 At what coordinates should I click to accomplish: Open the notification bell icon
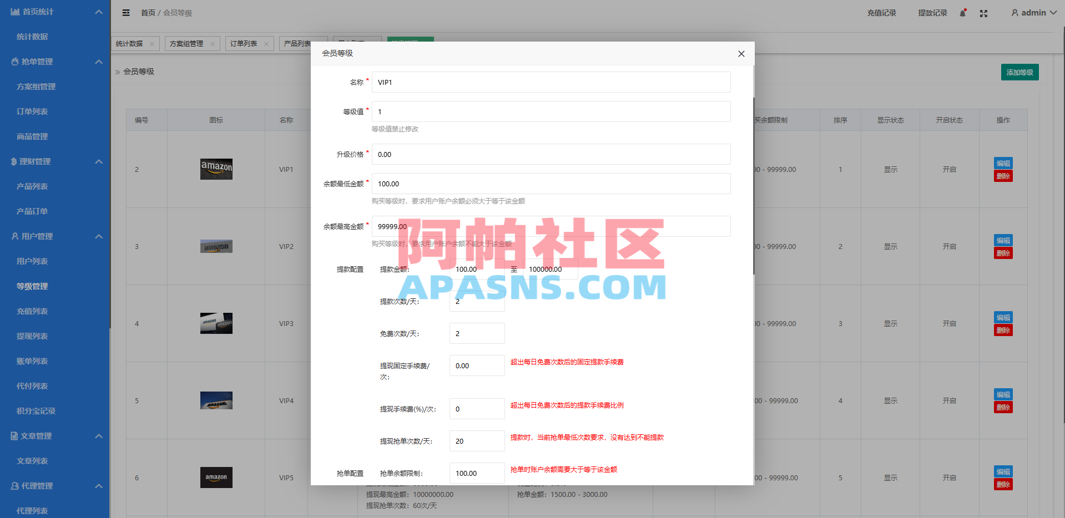click(x=963, y=12)
